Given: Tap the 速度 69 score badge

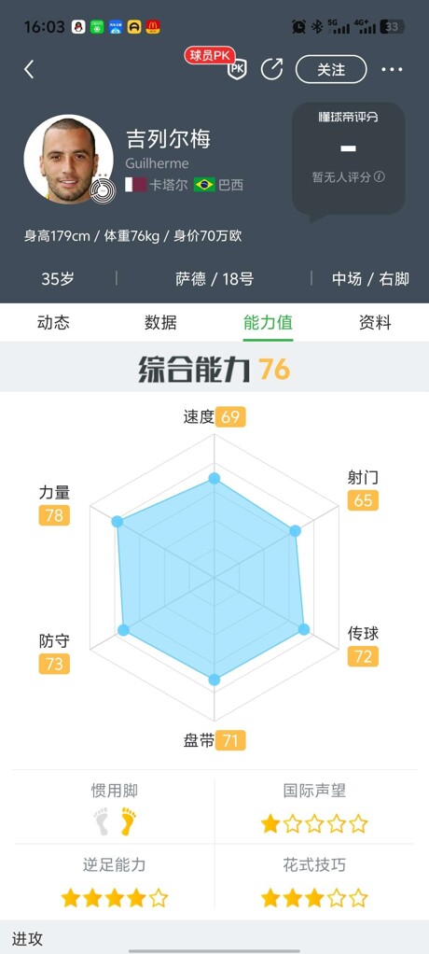Looking at the screenshot, I should click(x=230, y=416).
